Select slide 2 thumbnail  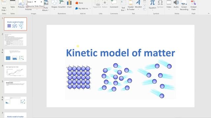(x=15, y=40)
